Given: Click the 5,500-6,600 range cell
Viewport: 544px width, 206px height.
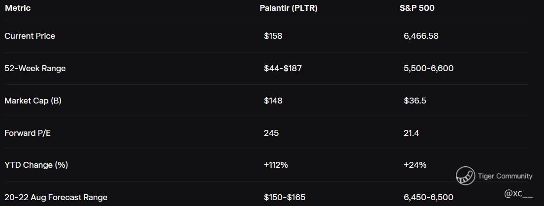Looking at the screenshot, I should point(429,69).
